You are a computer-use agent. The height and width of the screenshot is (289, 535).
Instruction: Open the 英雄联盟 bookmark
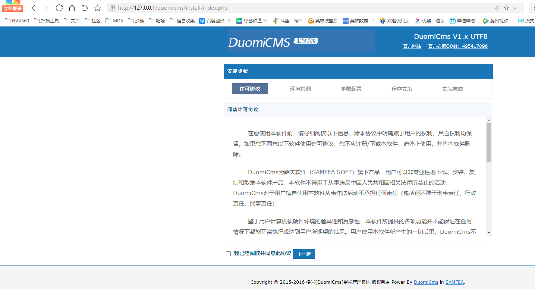322,21
